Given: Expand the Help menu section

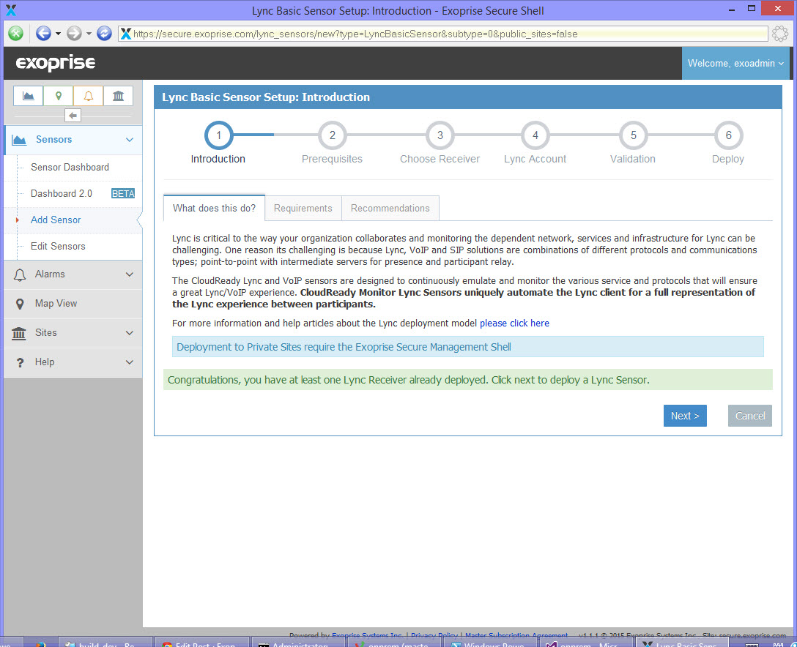Looking at the screenshot, I should [130, 362].
